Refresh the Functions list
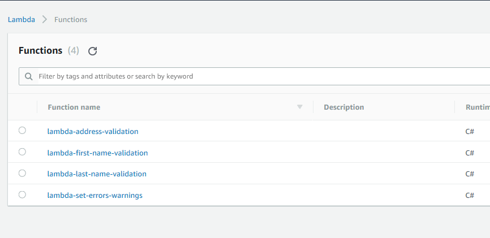The height and width of the screenshot is (238, 490). (x=92, y=51)
